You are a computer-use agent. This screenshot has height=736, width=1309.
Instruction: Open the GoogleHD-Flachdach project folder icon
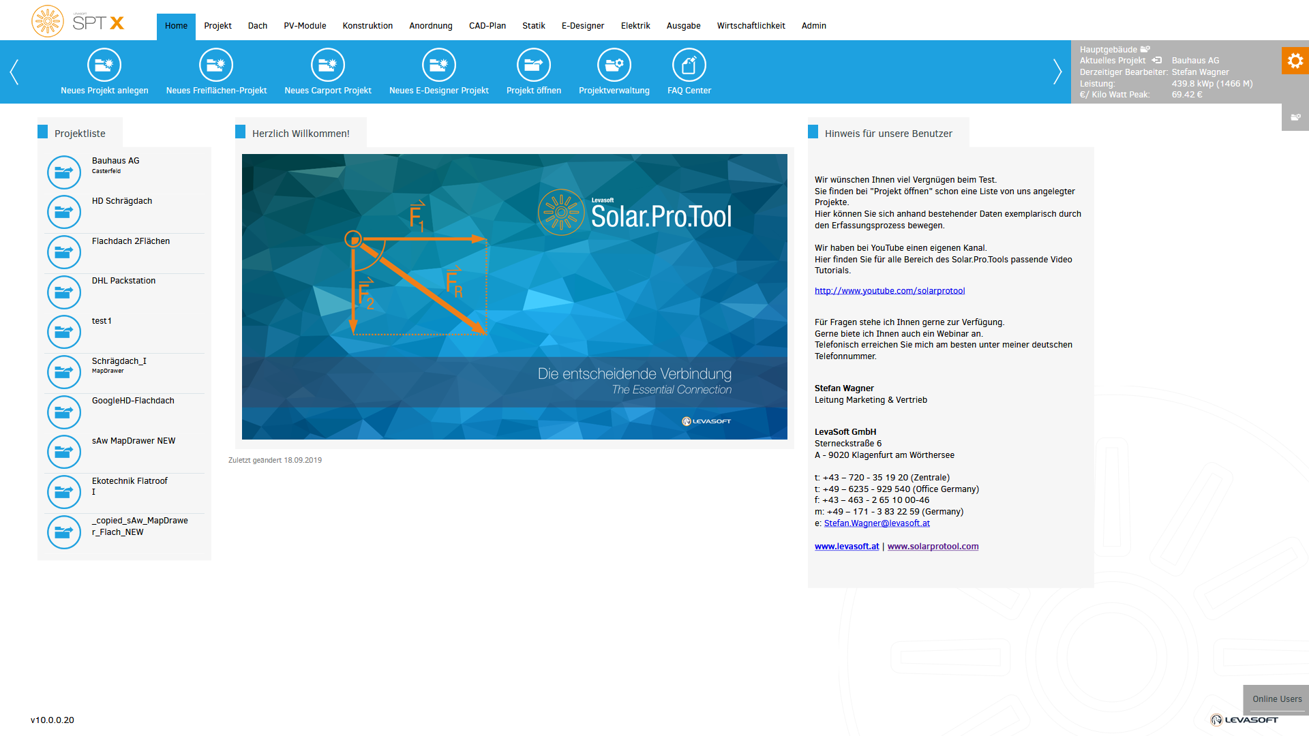click(64, 412)
